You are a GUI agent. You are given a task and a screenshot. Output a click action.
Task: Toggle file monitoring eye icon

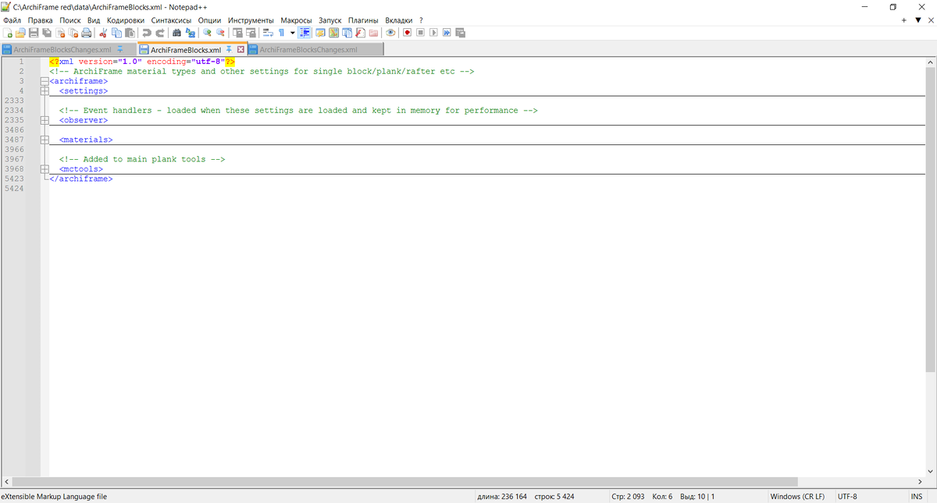390,33
